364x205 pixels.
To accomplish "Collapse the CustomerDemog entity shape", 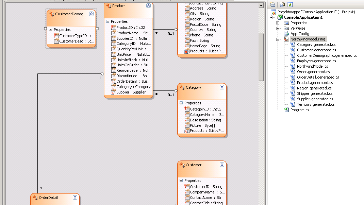I will 91,14.
